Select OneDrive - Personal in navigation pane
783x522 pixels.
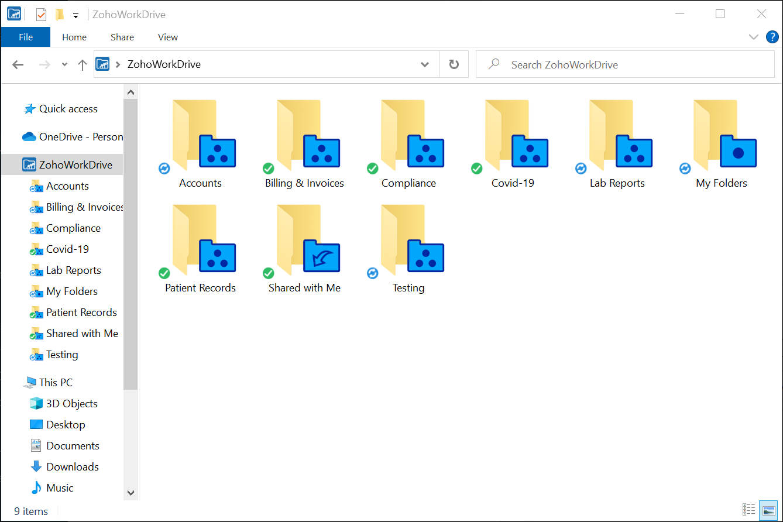tap(73, 137)
